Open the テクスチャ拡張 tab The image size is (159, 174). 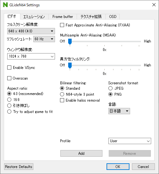pyautogui.click(x=91, y=17)
